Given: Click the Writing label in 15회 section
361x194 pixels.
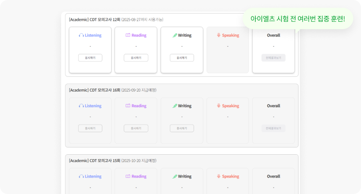Looking at the screenshot, I should [185, 177].
